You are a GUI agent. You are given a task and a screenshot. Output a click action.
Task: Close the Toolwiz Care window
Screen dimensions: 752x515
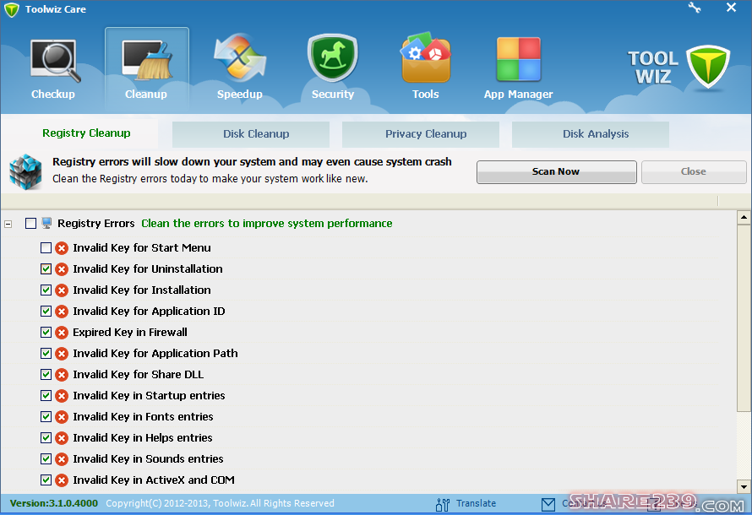(731, 8)
